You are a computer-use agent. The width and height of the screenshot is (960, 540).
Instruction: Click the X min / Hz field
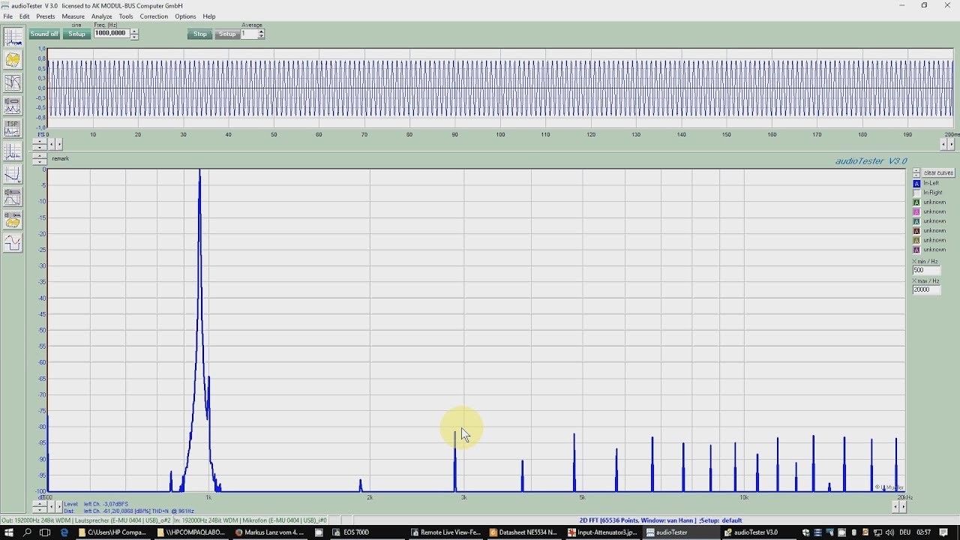pos(926,270)
